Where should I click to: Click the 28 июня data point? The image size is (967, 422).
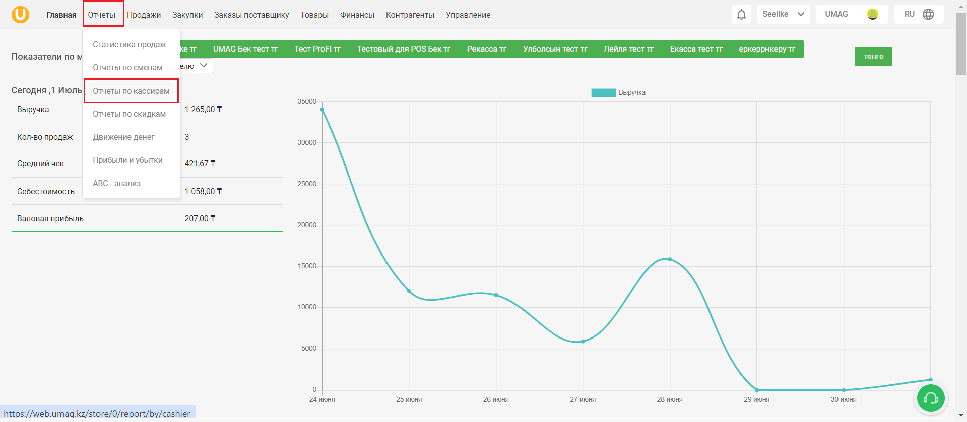coord(670,259)
